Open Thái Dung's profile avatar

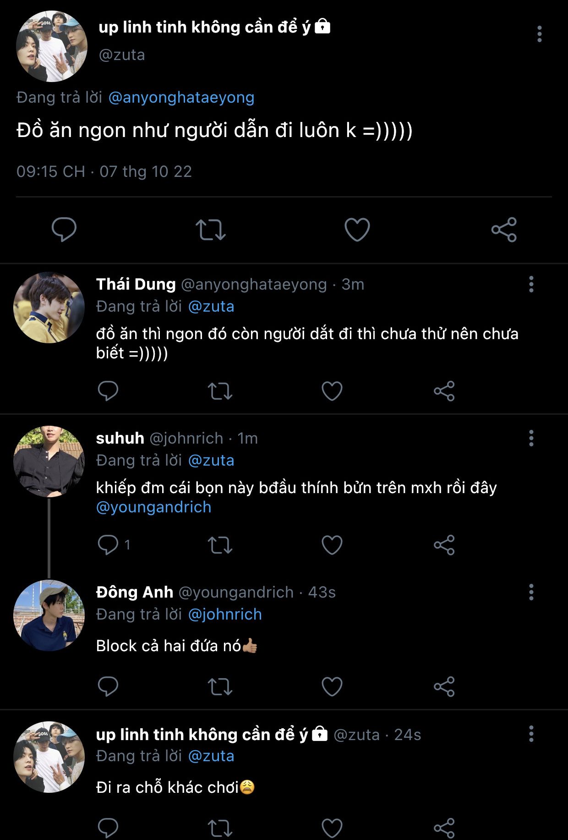pyautogui.click(x=49, y=307)
